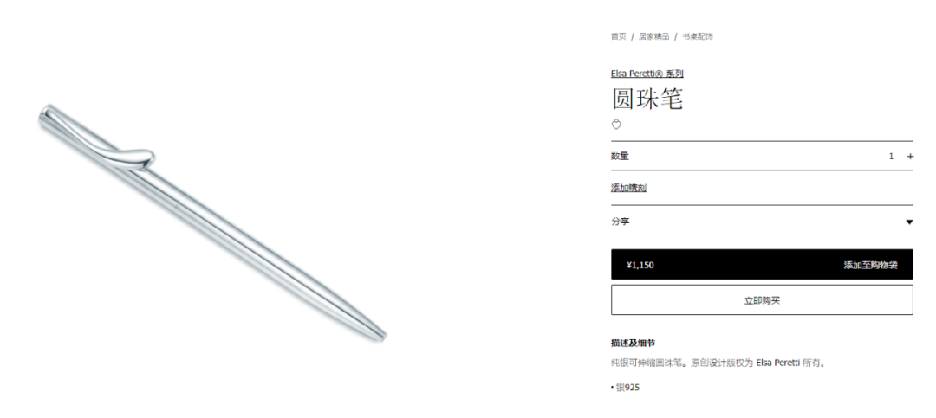This screenshot has height=418, width=936.
Task: Click the 描述及细节 heading
Action: click(633, 343)
